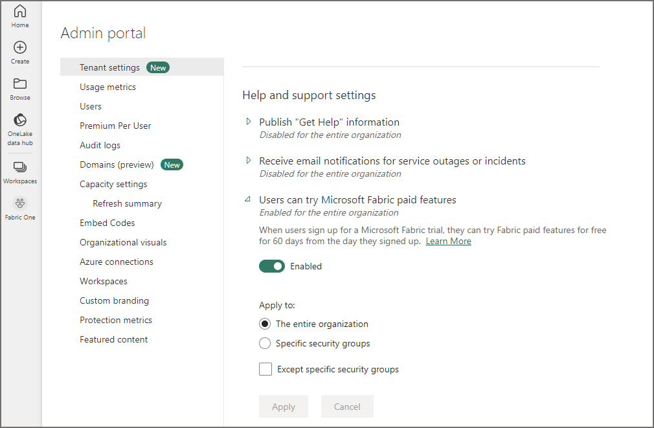Open Custom branding section
The height and width of the screenshot is (428, 654).
114,300
